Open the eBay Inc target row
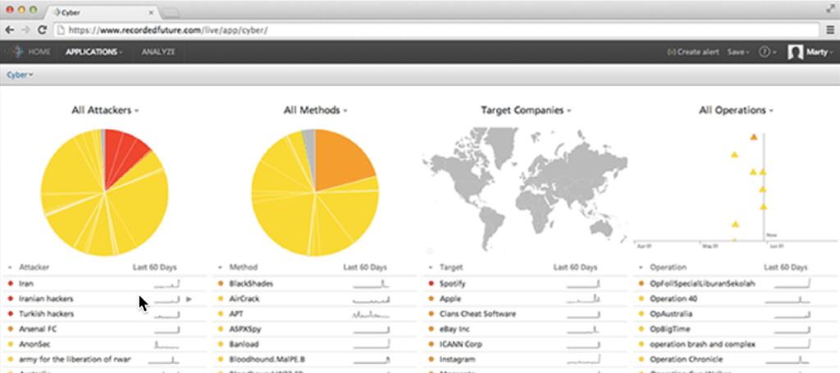840x373 pixels. click(x=526, y=329)
